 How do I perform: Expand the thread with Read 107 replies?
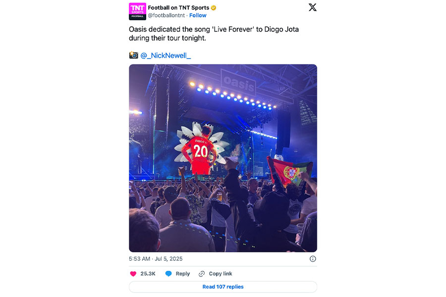pos(223,287)
